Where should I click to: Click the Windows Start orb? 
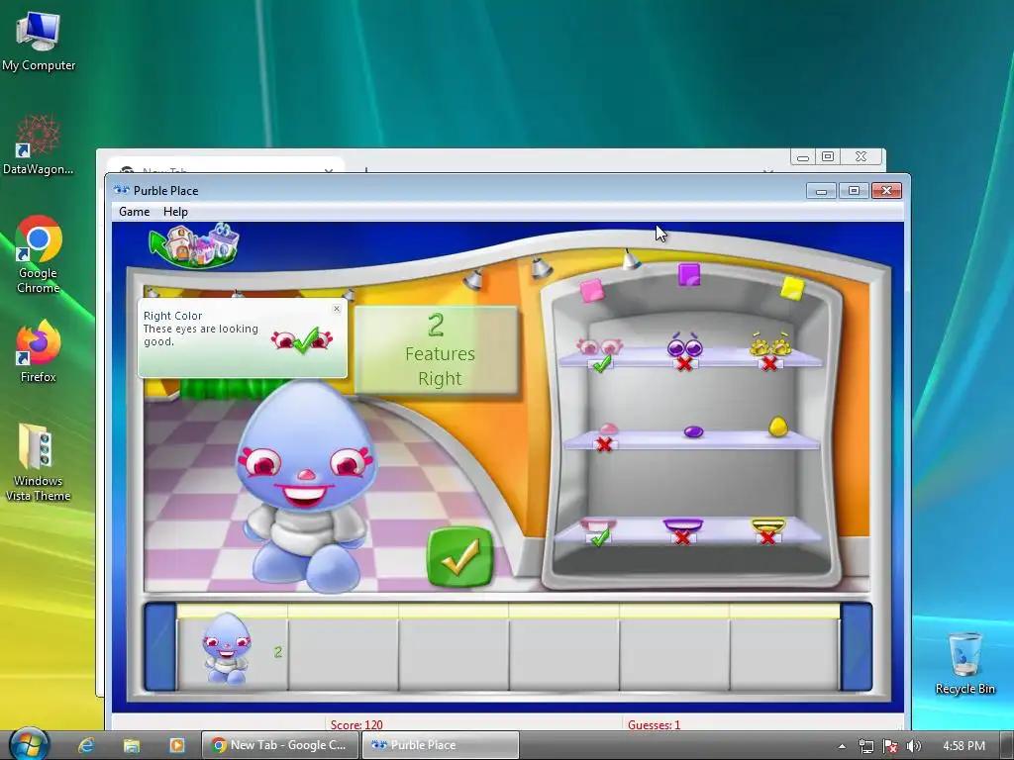[x=29, y=744]
